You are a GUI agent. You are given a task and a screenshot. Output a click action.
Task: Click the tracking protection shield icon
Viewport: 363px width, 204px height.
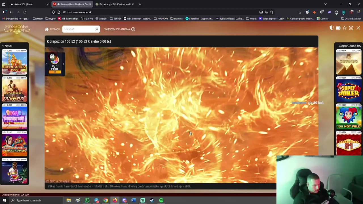pos(53,12)
